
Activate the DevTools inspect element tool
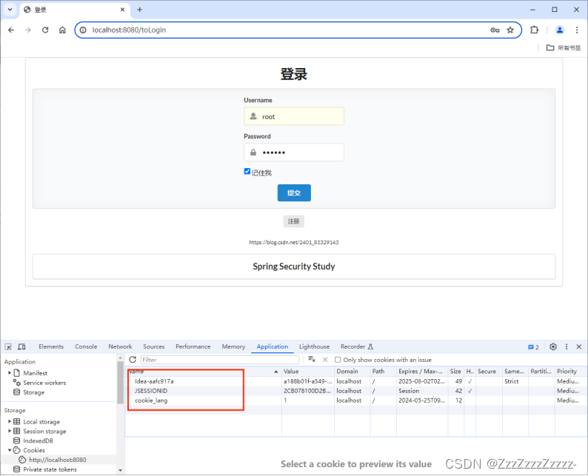[x=8, y=346]
